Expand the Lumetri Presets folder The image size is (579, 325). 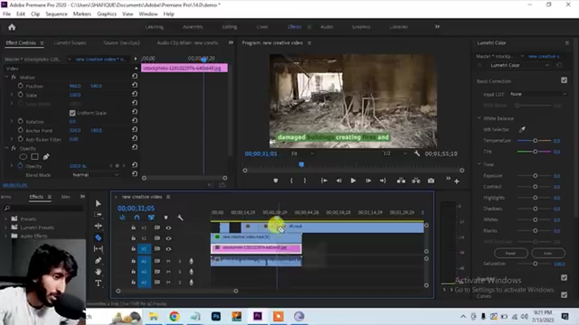pos(6,227)
